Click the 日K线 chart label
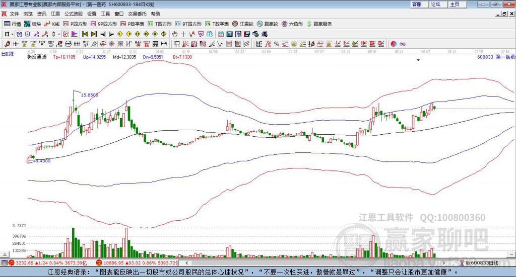The image size is (516, 277). click(x=7, y=54)
